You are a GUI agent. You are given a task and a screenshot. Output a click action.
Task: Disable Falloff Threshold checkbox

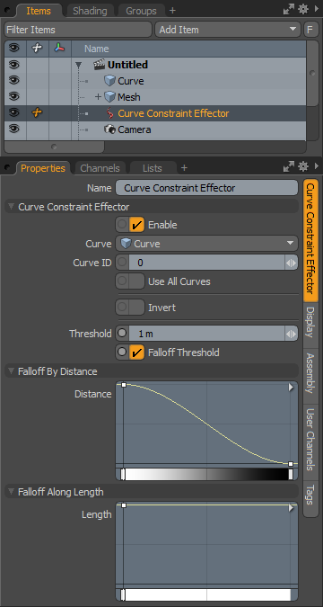[x=136, y=353]
